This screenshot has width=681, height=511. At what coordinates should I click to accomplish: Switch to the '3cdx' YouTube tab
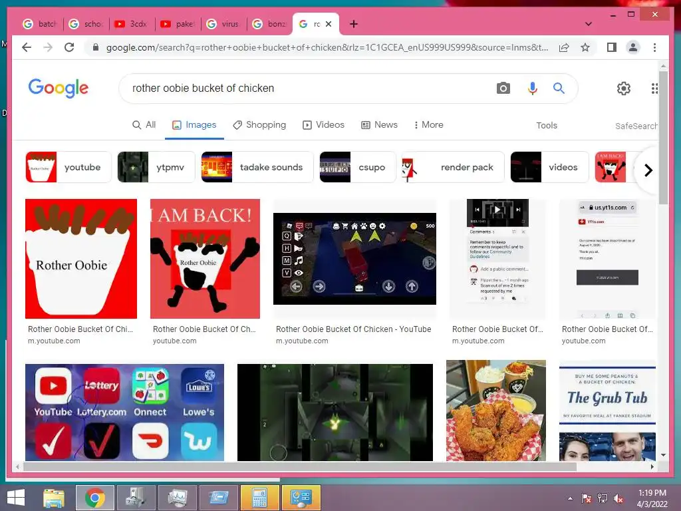coord(132,24)
